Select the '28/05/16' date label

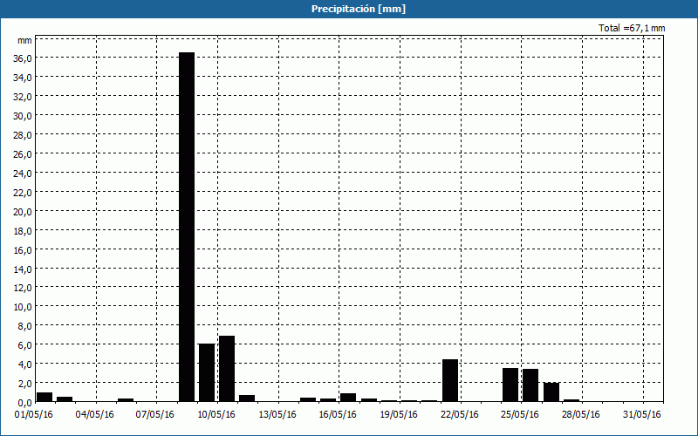581,415
